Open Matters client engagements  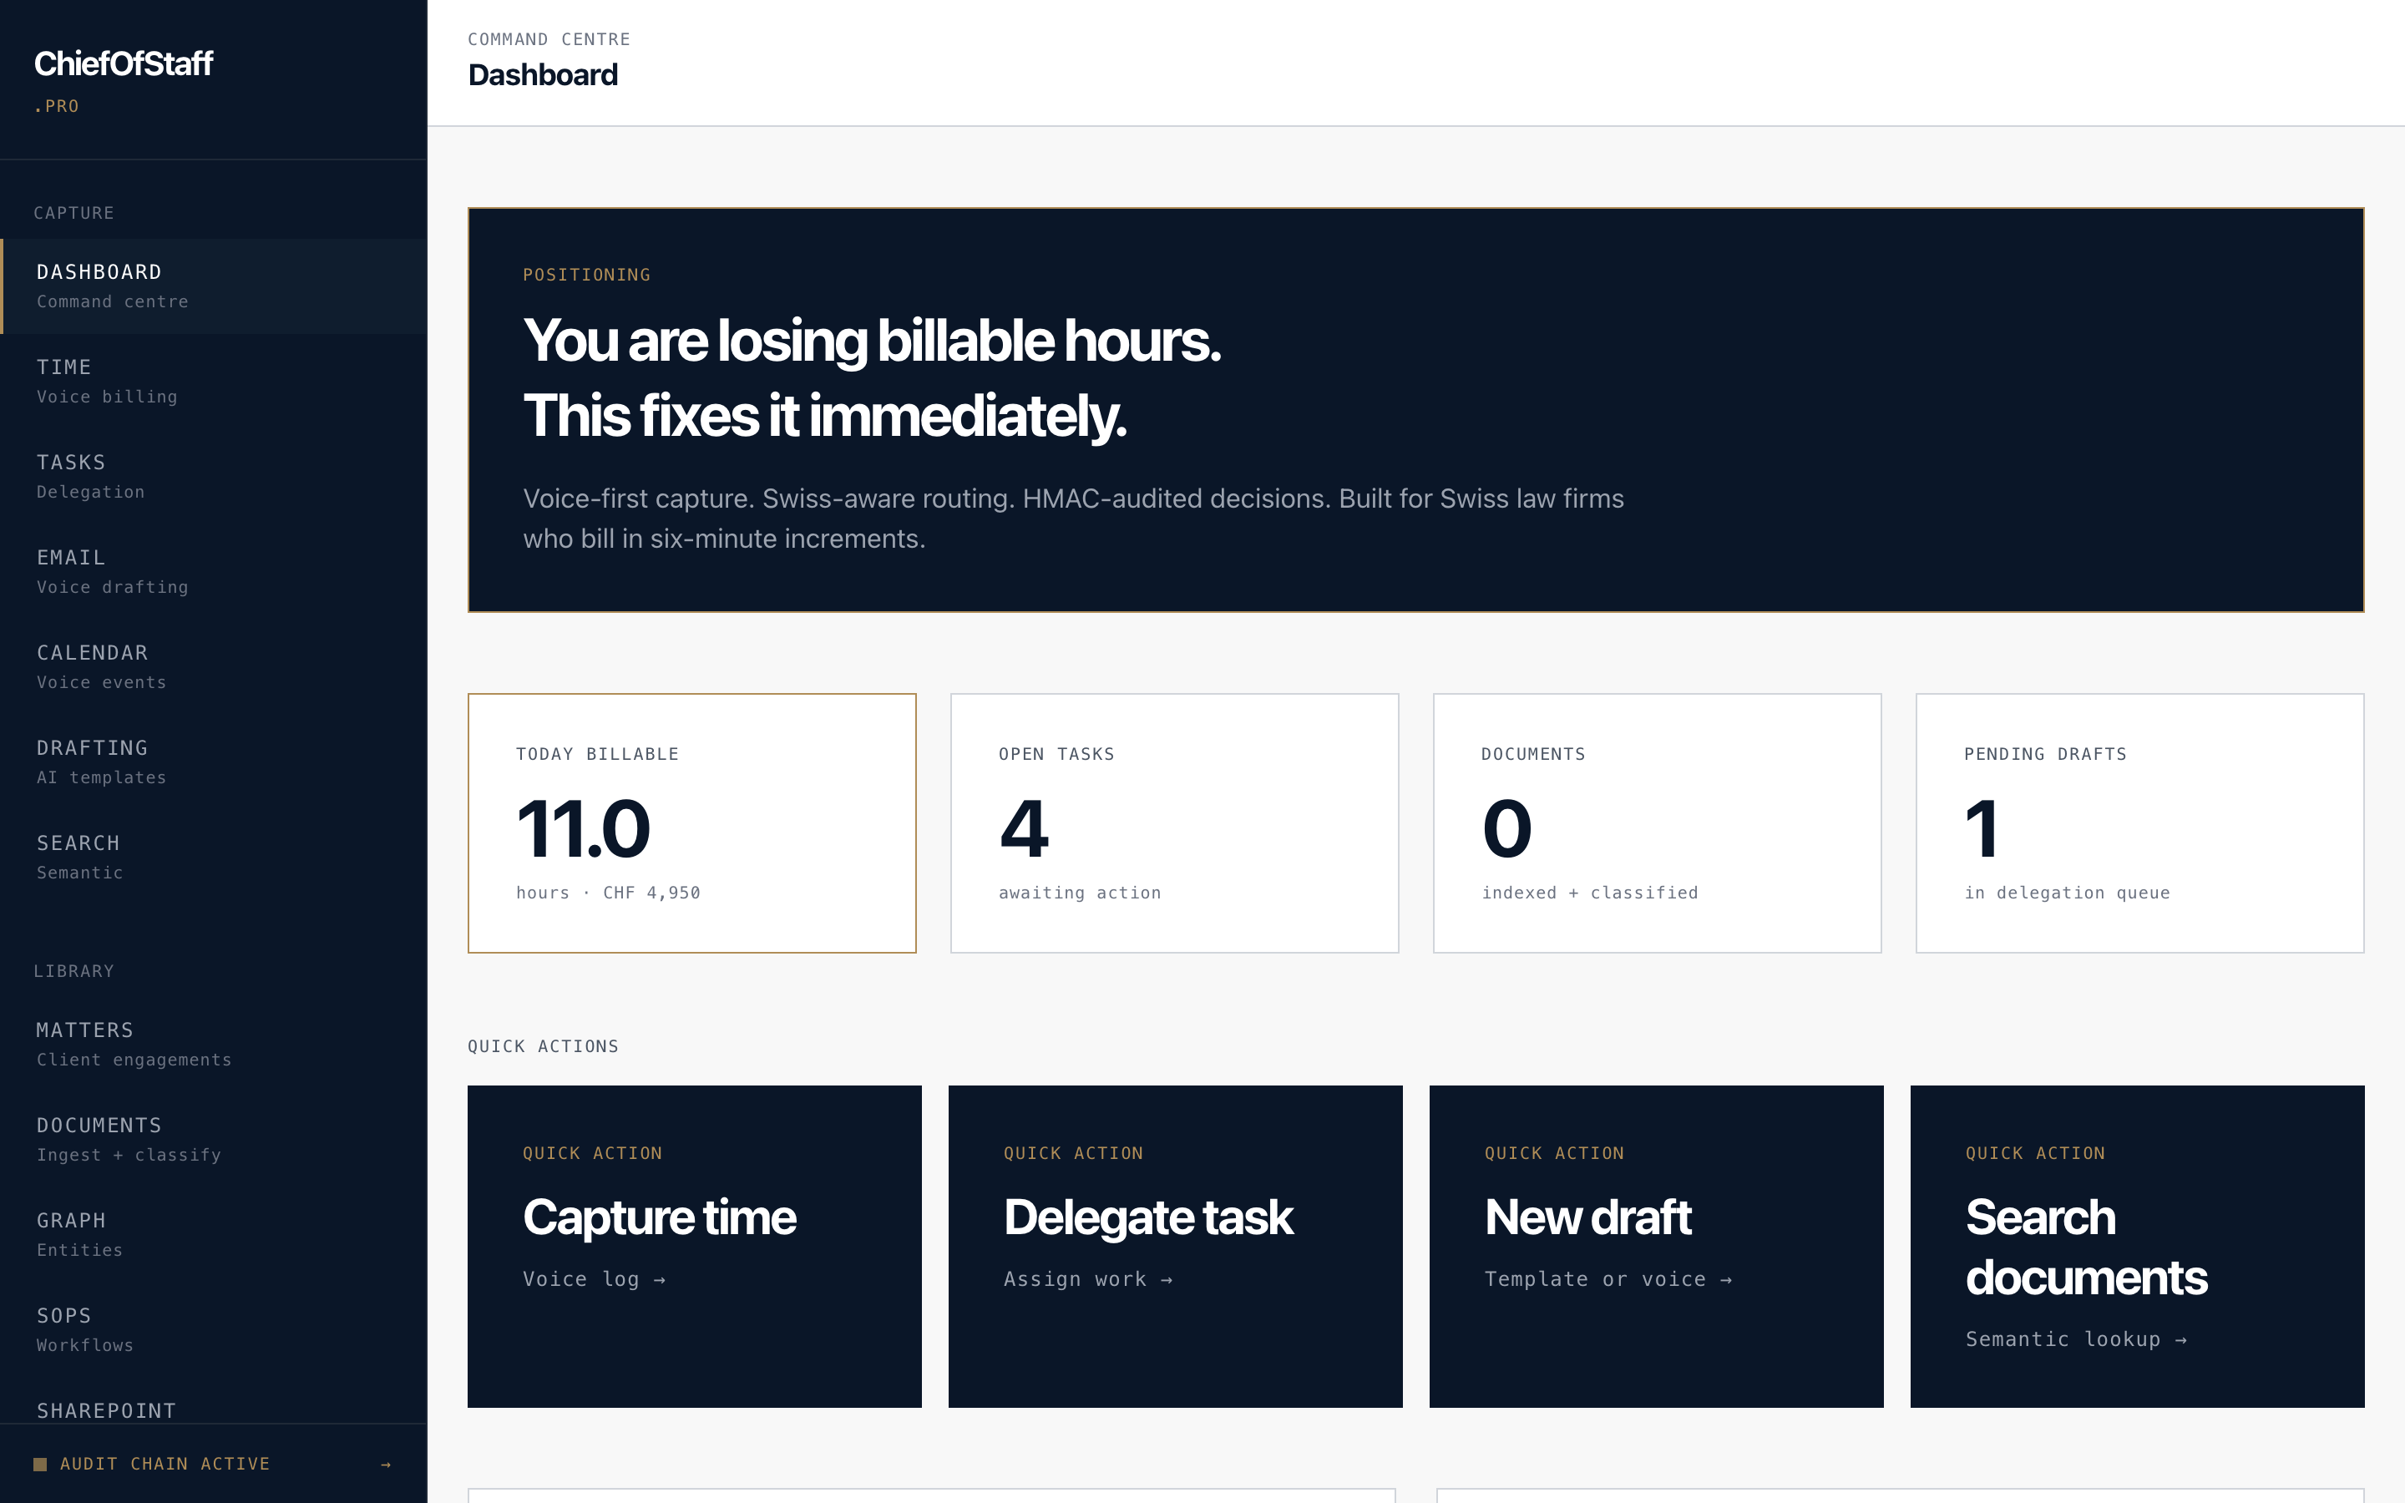tap(214, 1044)
